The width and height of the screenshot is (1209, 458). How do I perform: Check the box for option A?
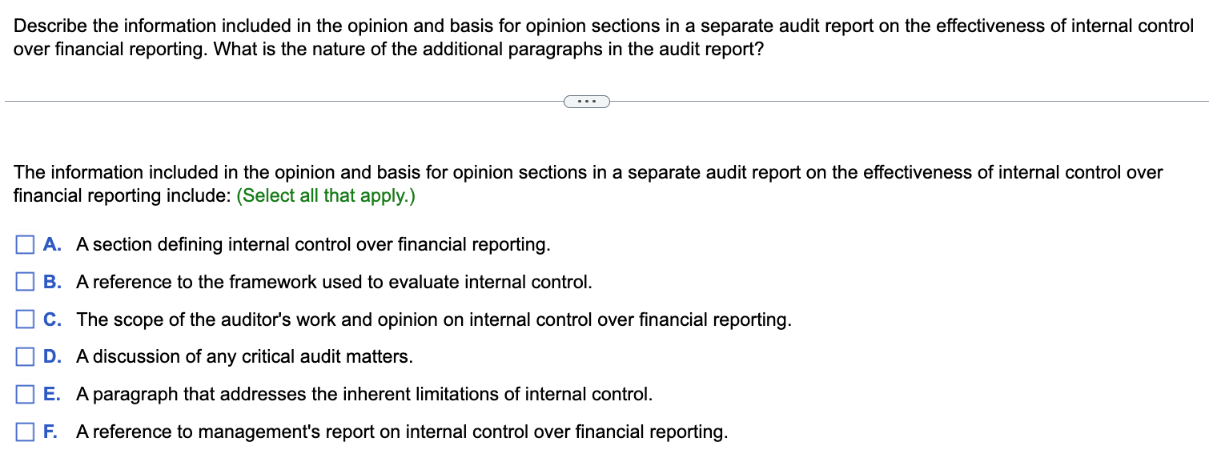[25, 245]
